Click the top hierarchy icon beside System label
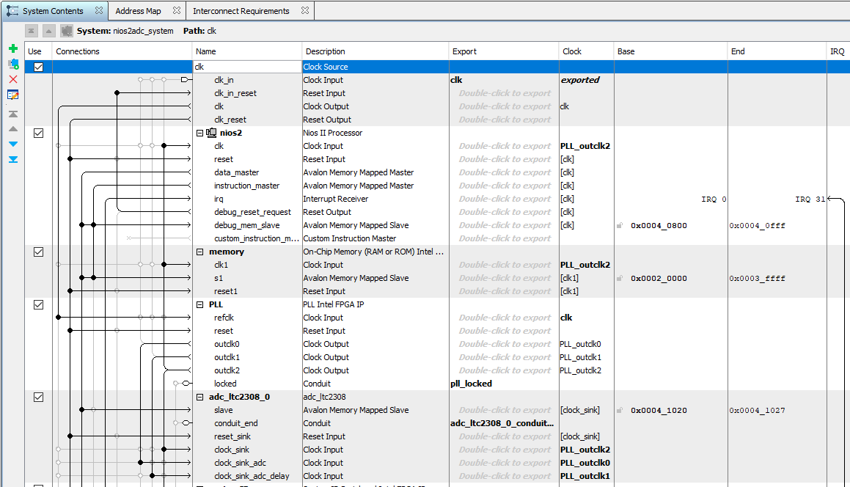The image size is (850, 487). pyautogui.click(x=32, y=31)
